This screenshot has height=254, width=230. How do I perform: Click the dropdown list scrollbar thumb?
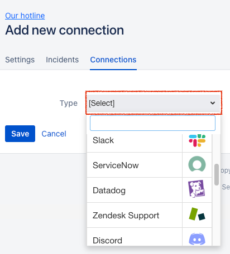click(x=217, y=174)
